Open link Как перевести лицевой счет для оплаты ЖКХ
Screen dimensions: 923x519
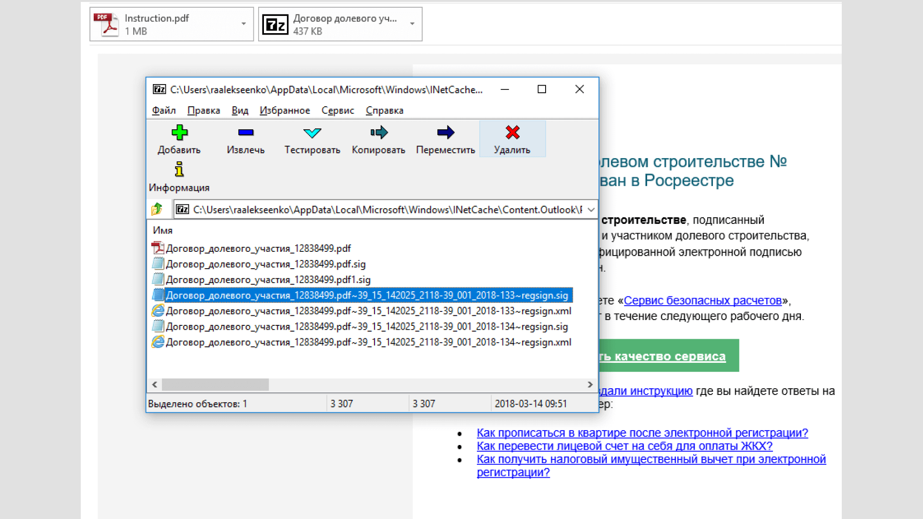tap(624, 446)
